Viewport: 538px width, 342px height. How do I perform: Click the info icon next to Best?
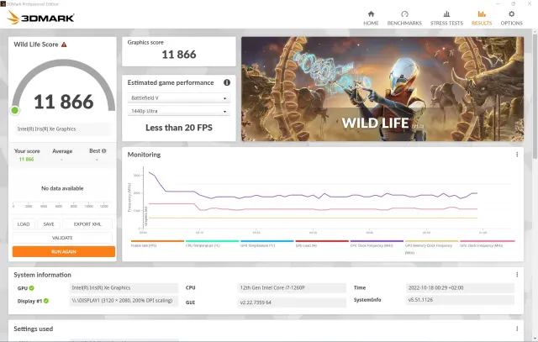point(108,151)
